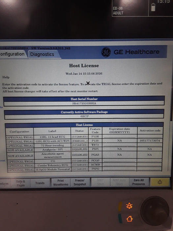Viewport: 173px width, 231px height.
Task: Open the Trends menu
Action: click(40, 183)
